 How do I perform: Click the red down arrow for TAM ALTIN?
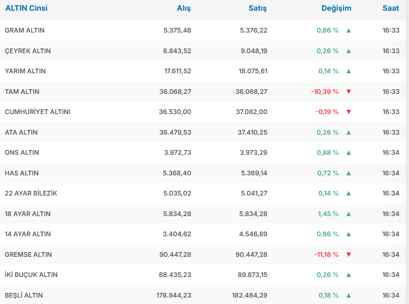[348, 92]
